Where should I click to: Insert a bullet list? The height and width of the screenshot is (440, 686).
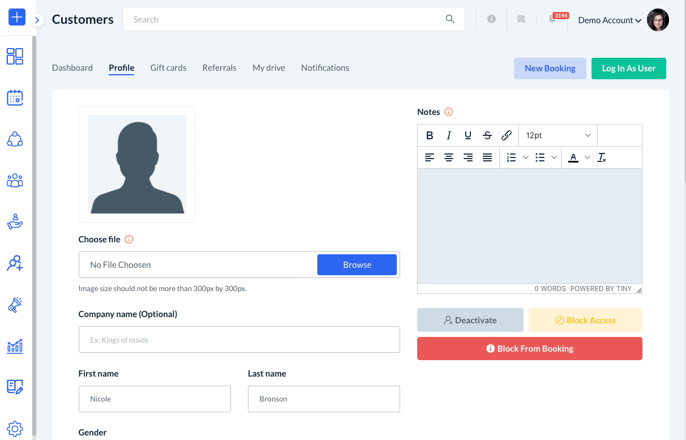pyautogui.click(x=540, y=157)
